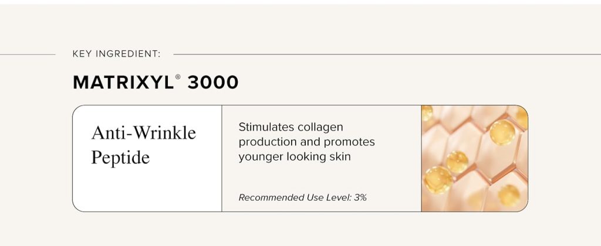Image resolution: width=601 pixels, height=246 pixels.
Task: Click the golden droplet at the image's lower-left
Action: tap(437, 180)
